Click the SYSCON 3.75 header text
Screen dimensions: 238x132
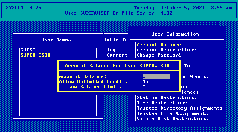[x=23, y=8]
